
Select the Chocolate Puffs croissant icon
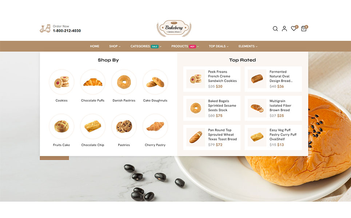93,82
